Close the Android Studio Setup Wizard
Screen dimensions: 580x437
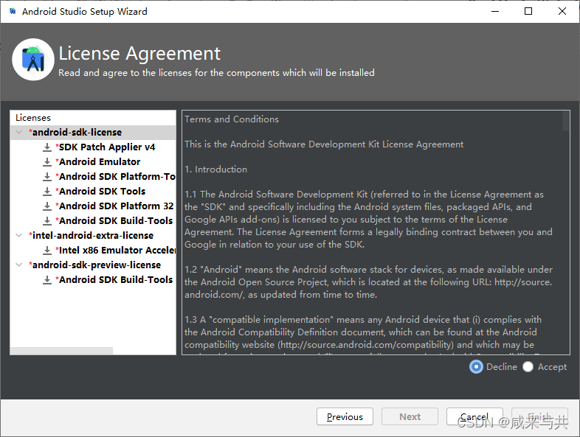point(562,12)
